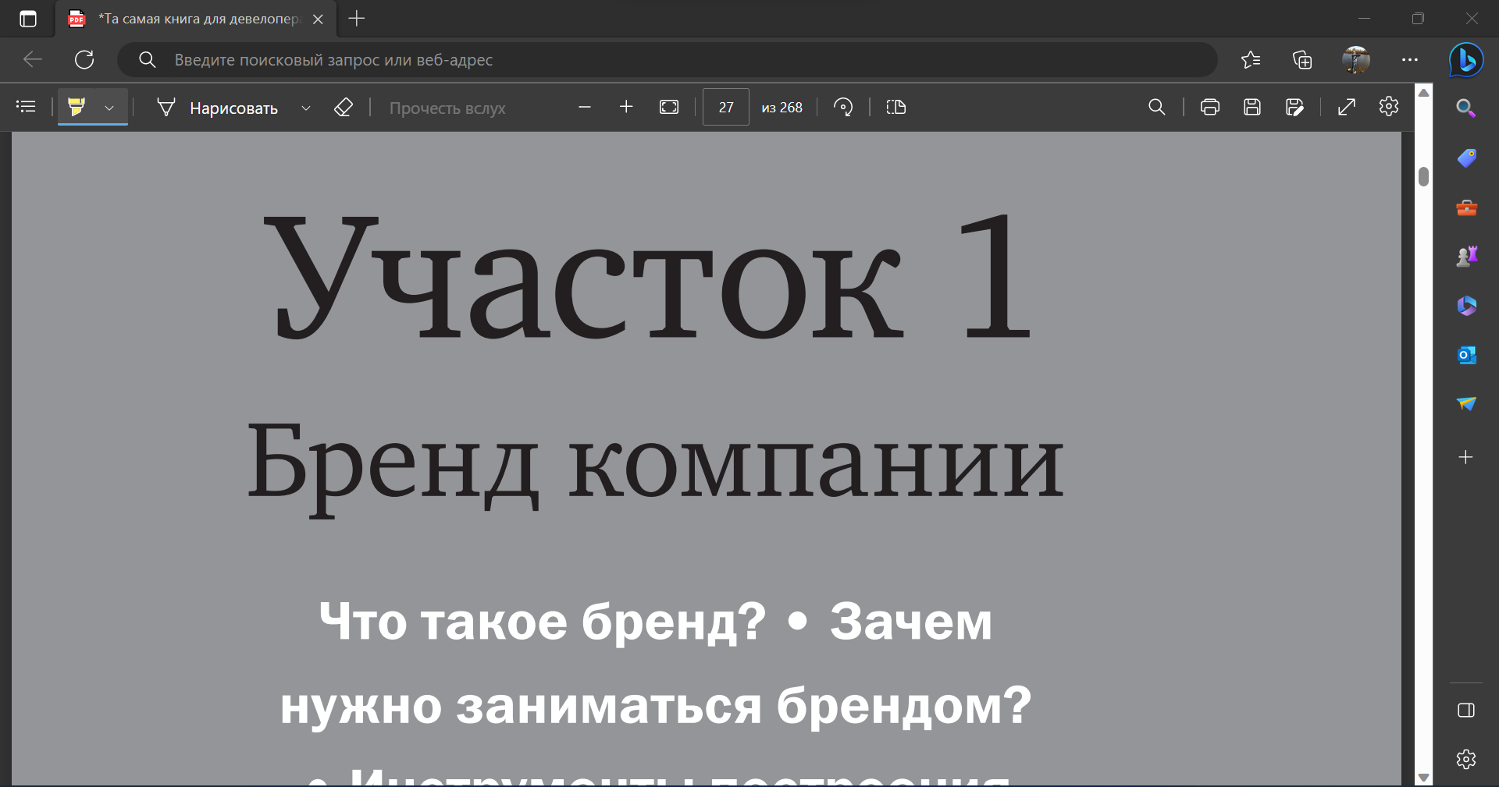Select the yellow highlighter tool

tap(77, 107)
